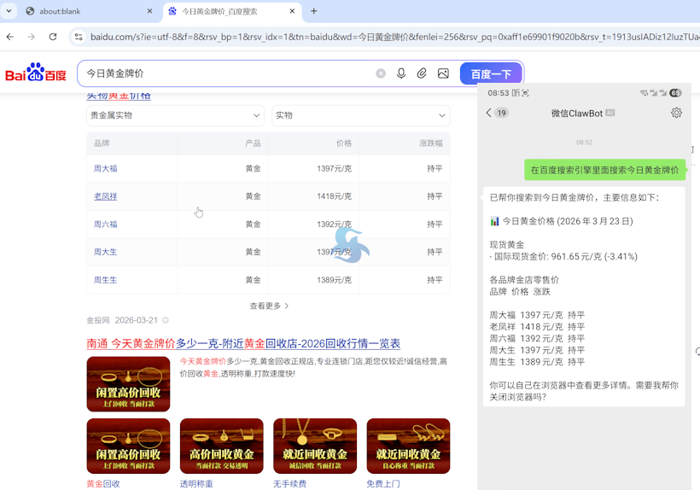Screen dimensions: 700x490
Task: Focus the Baidu search input field
Action: coord(228,73)
